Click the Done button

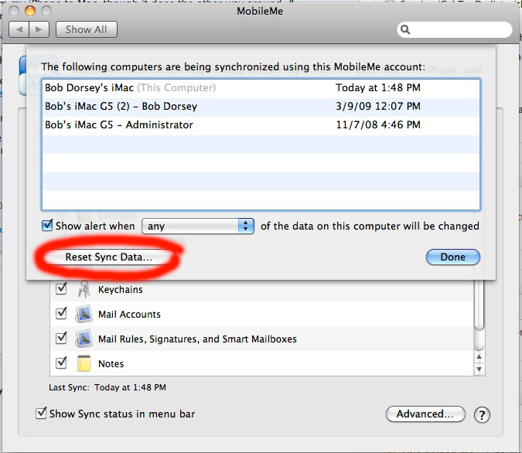tap(452, 257)
